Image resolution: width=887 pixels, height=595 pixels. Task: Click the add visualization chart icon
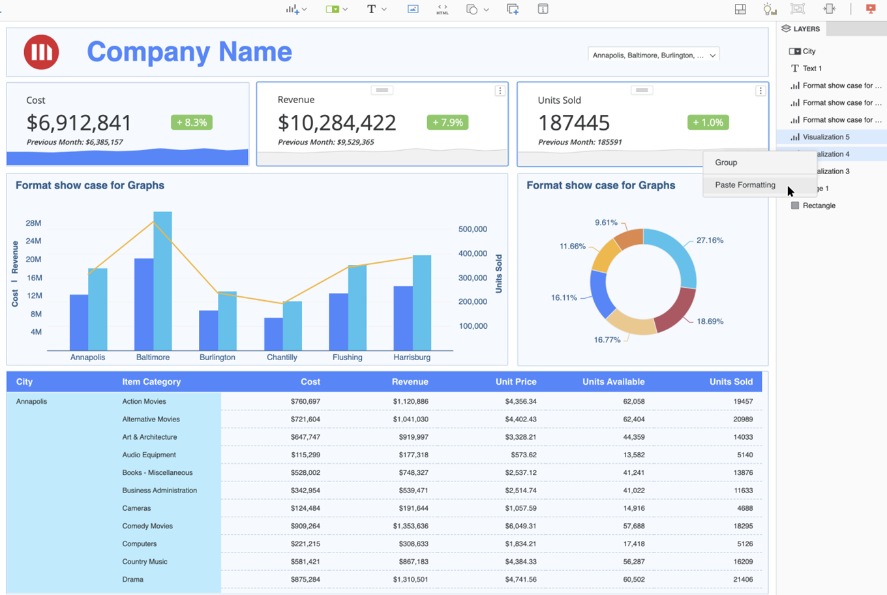tap(292, 9)
